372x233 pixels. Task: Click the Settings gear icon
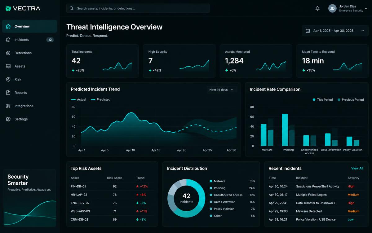point(8,119)
